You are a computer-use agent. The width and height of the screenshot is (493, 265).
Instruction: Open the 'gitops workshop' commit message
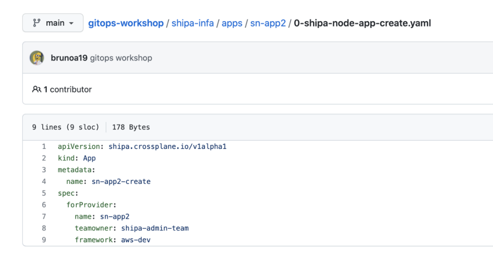[121, 58]
